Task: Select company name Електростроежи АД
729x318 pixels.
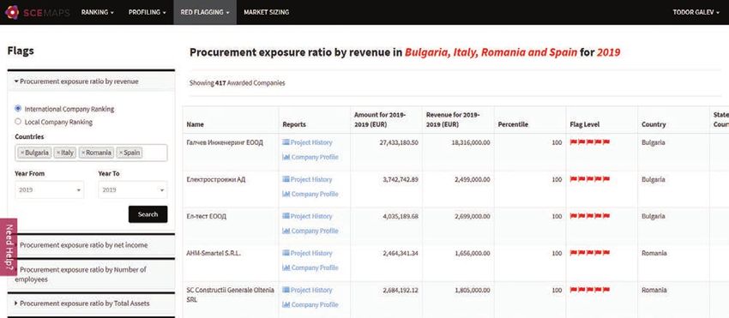Action: tap(216, 179)
